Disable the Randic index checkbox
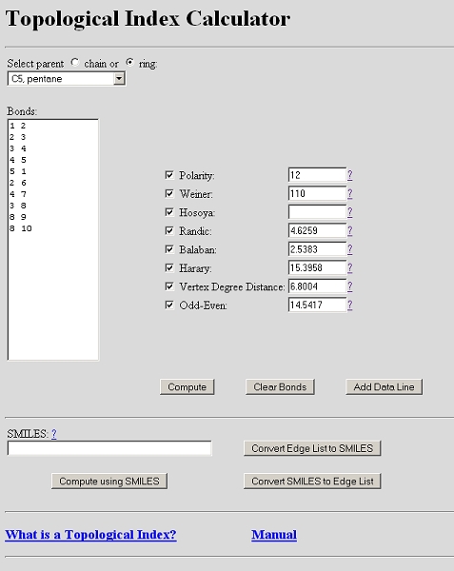The image size is (454, 571). click(x=169, y=231)
